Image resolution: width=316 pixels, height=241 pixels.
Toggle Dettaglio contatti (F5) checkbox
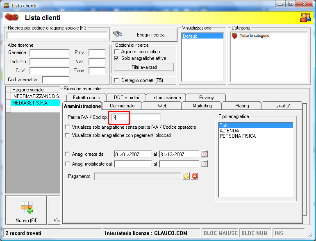point(116,80)
